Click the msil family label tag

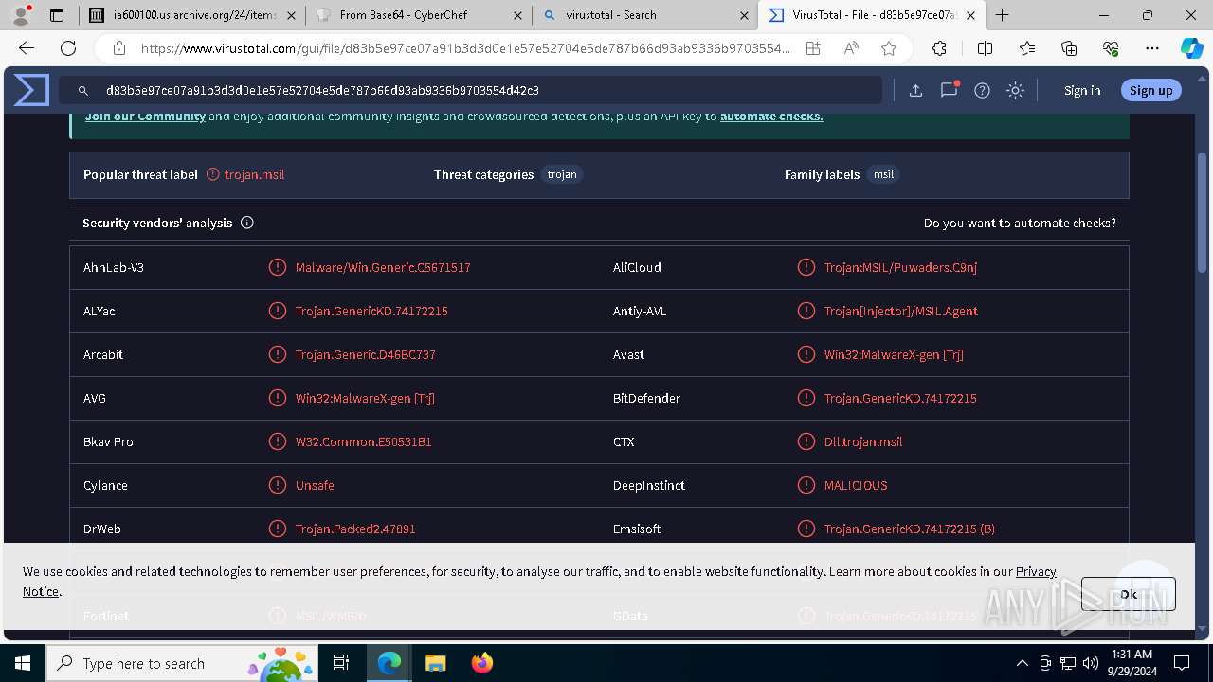[883, 174]
